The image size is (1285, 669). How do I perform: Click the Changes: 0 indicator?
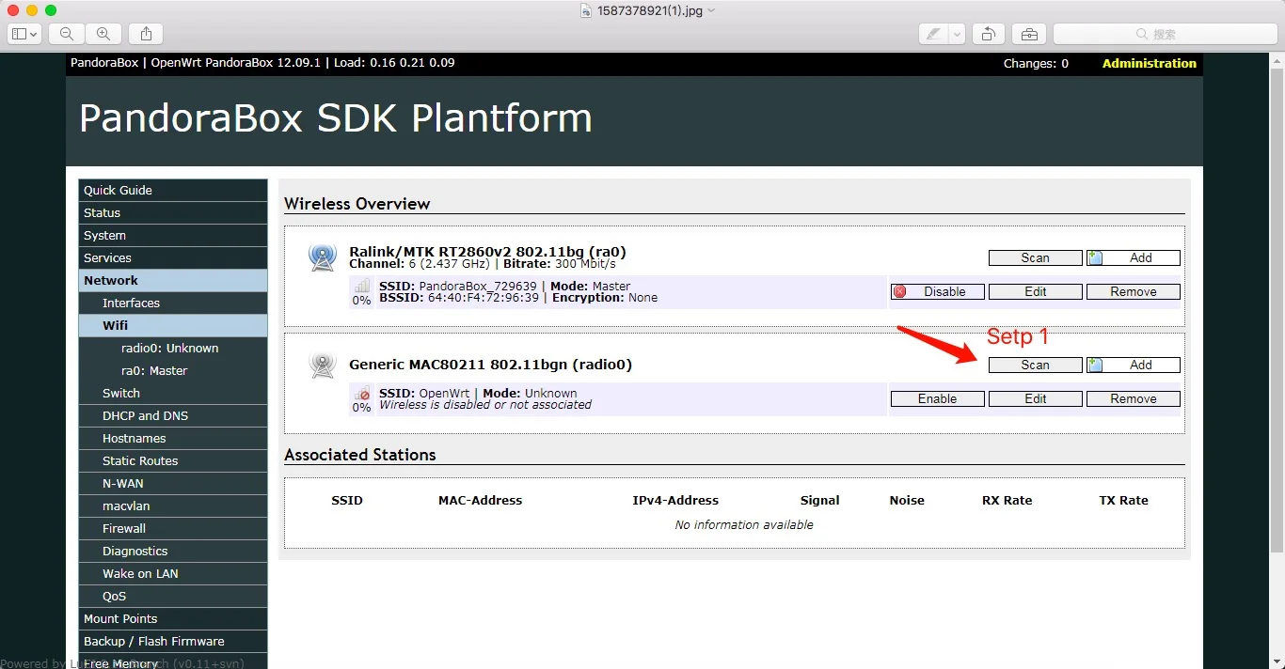[x=1036, y=63]
